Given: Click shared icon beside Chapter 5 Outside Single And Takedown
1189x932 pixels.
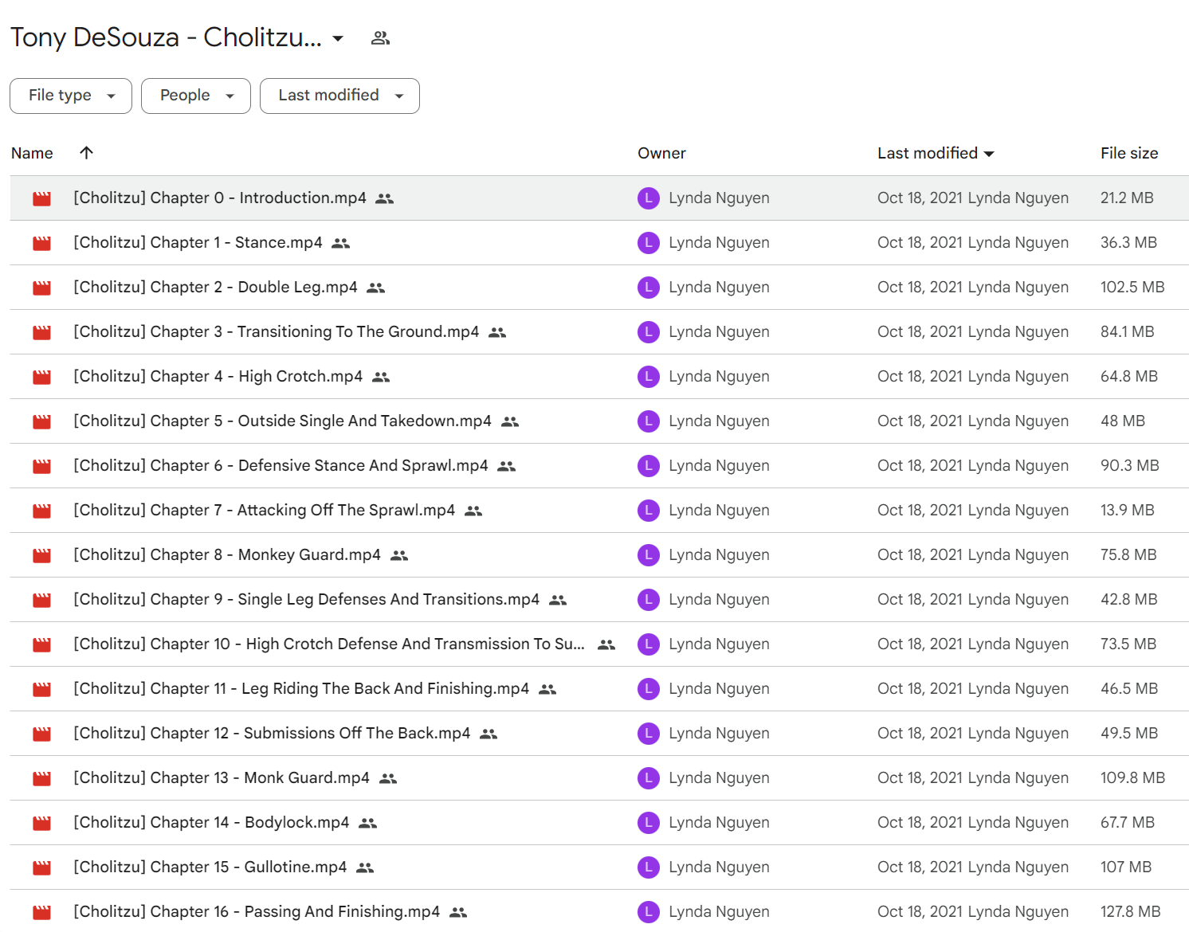Looking at the screenshot, I should (x=510, y=421).
